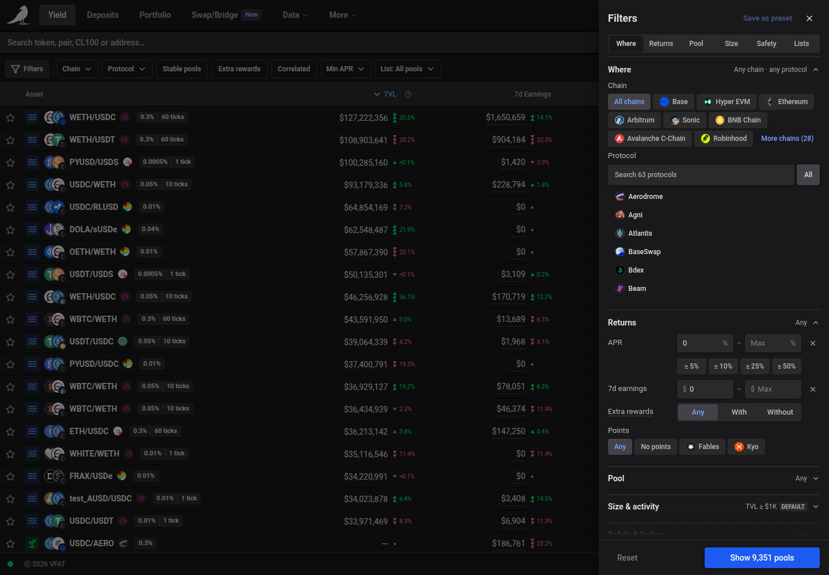Screen dimensions: 829x575
Task: Select the Beam protocol
Action: tap(714, 289)
